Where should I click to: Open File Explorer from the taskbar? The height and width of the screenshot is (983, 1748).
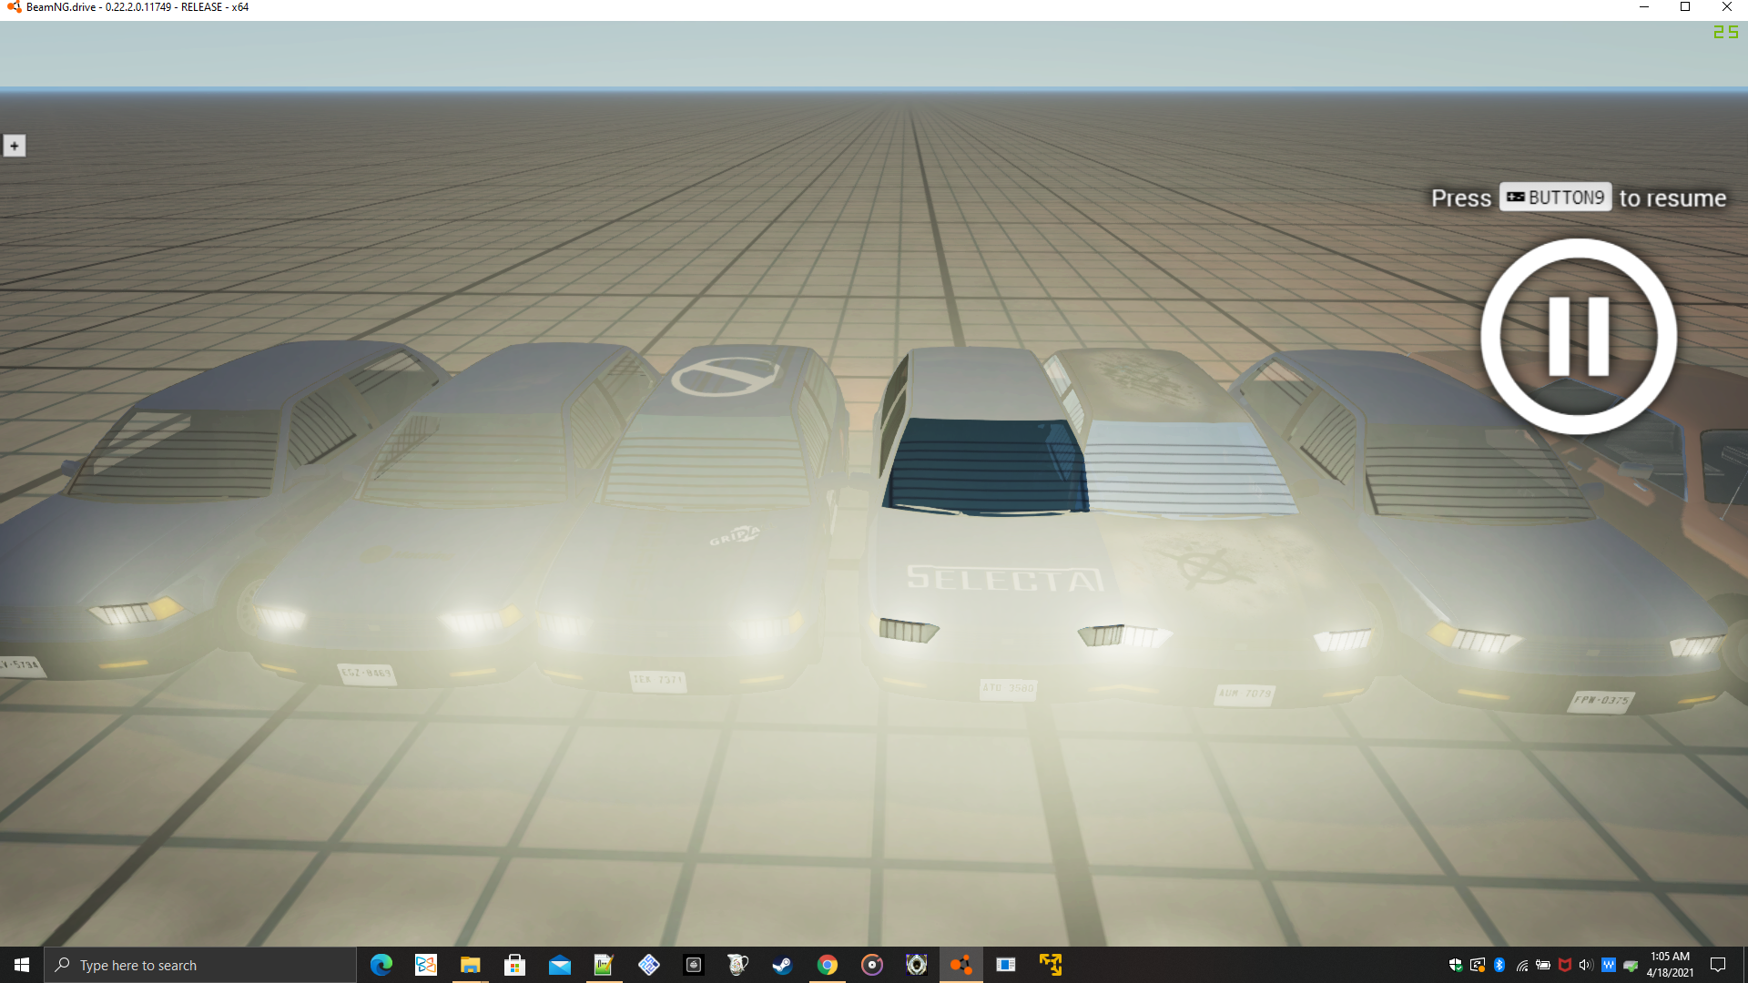click(470, 965)
